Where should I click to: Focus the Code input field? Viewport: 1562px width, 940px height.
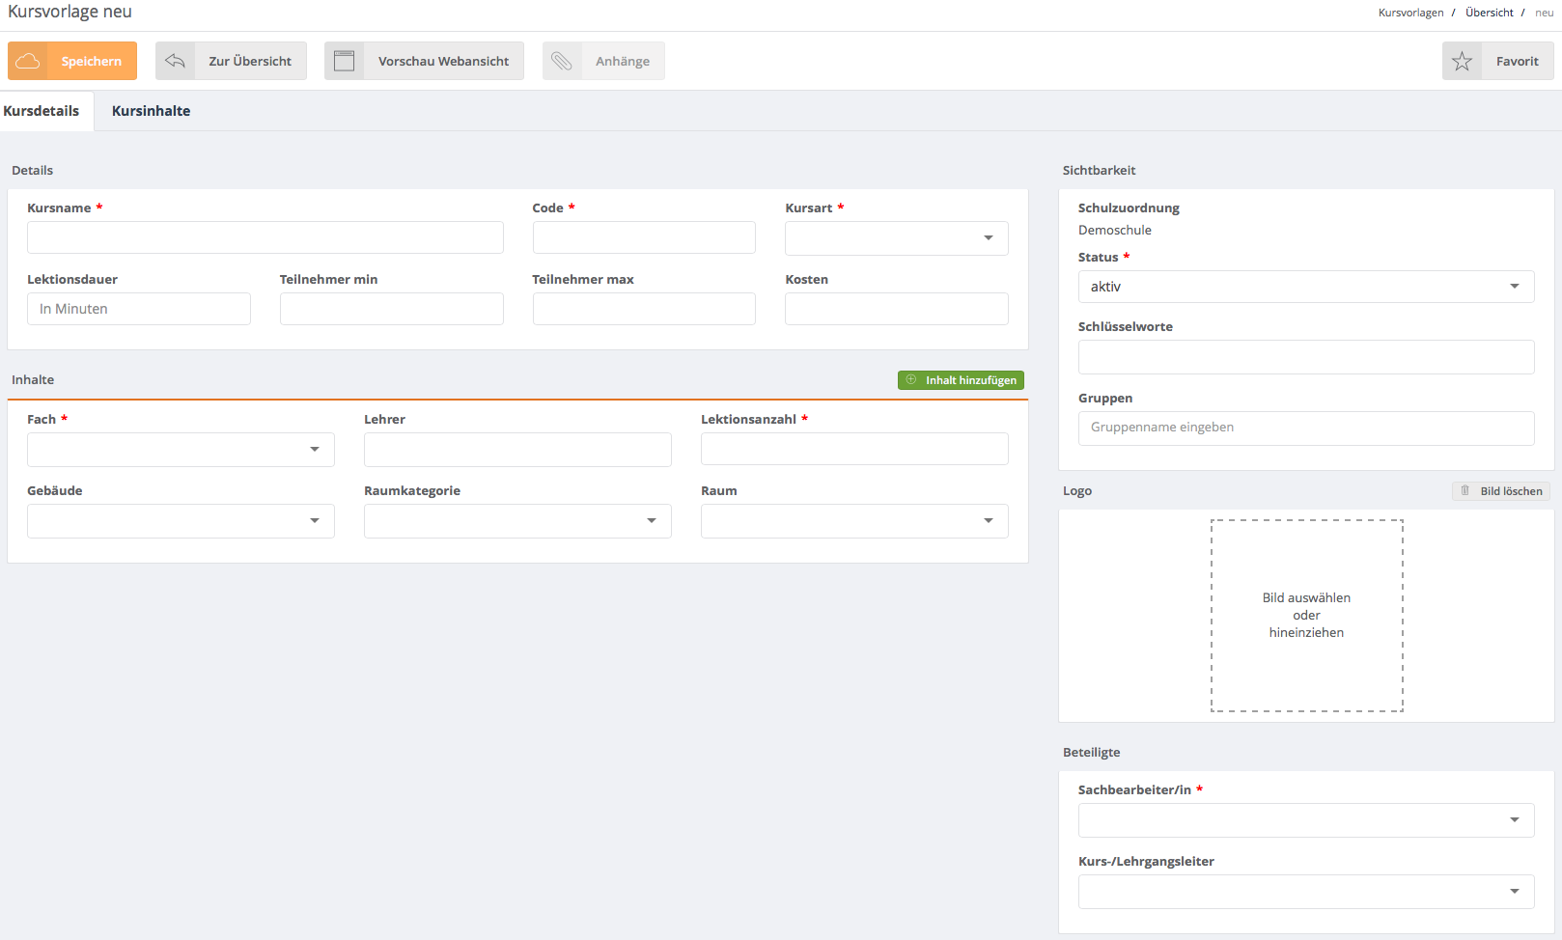644,237
